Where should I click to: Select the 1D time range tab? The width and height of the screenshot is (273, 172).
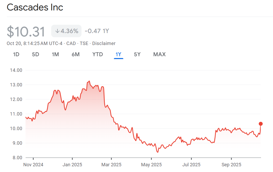pyautogui.click(x=16, y=54)
